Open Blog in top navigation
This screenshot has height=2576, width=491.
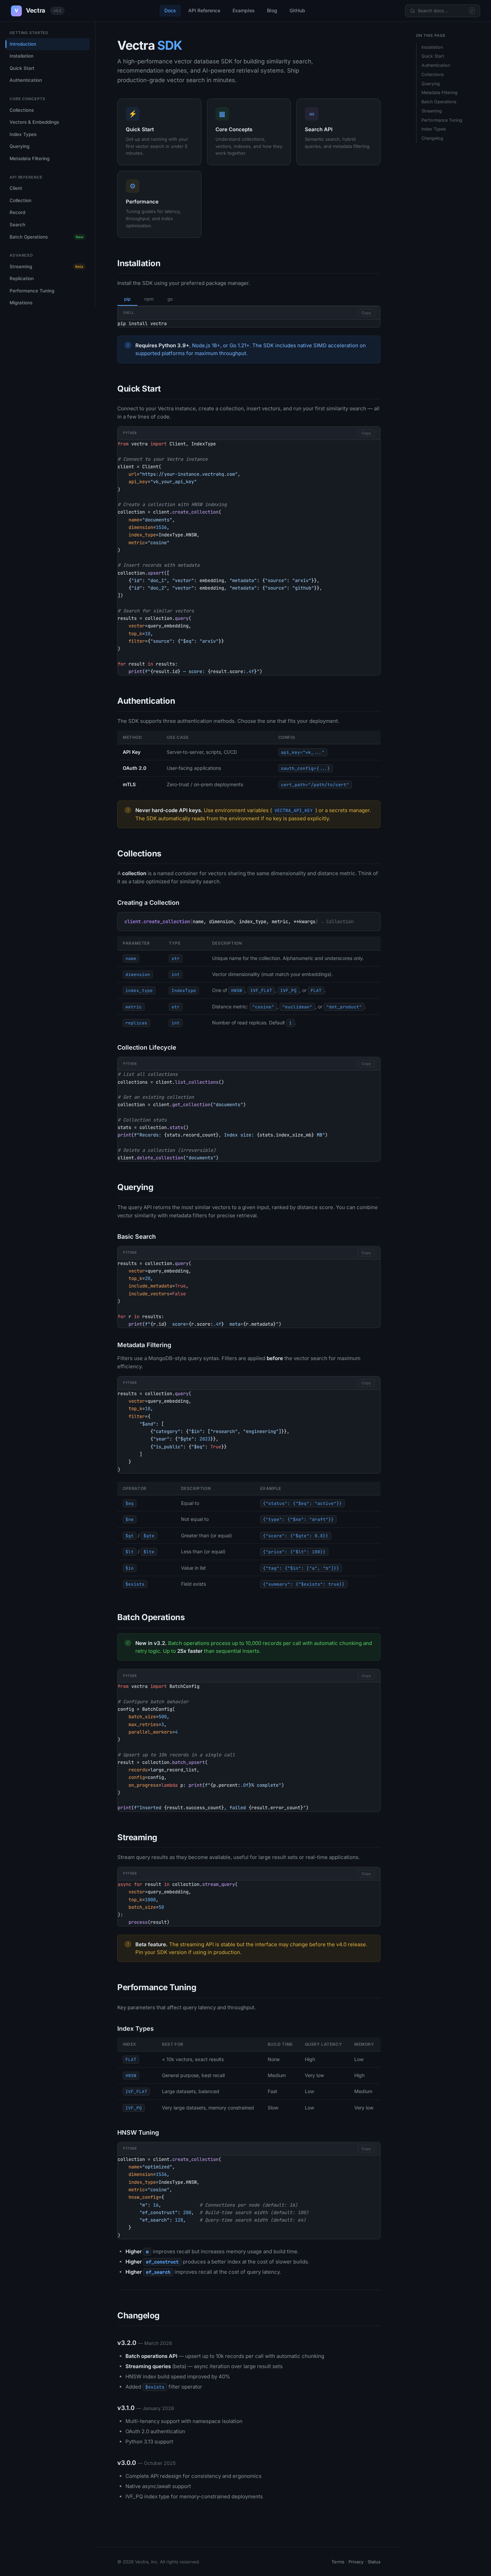(x=272, y=11)
